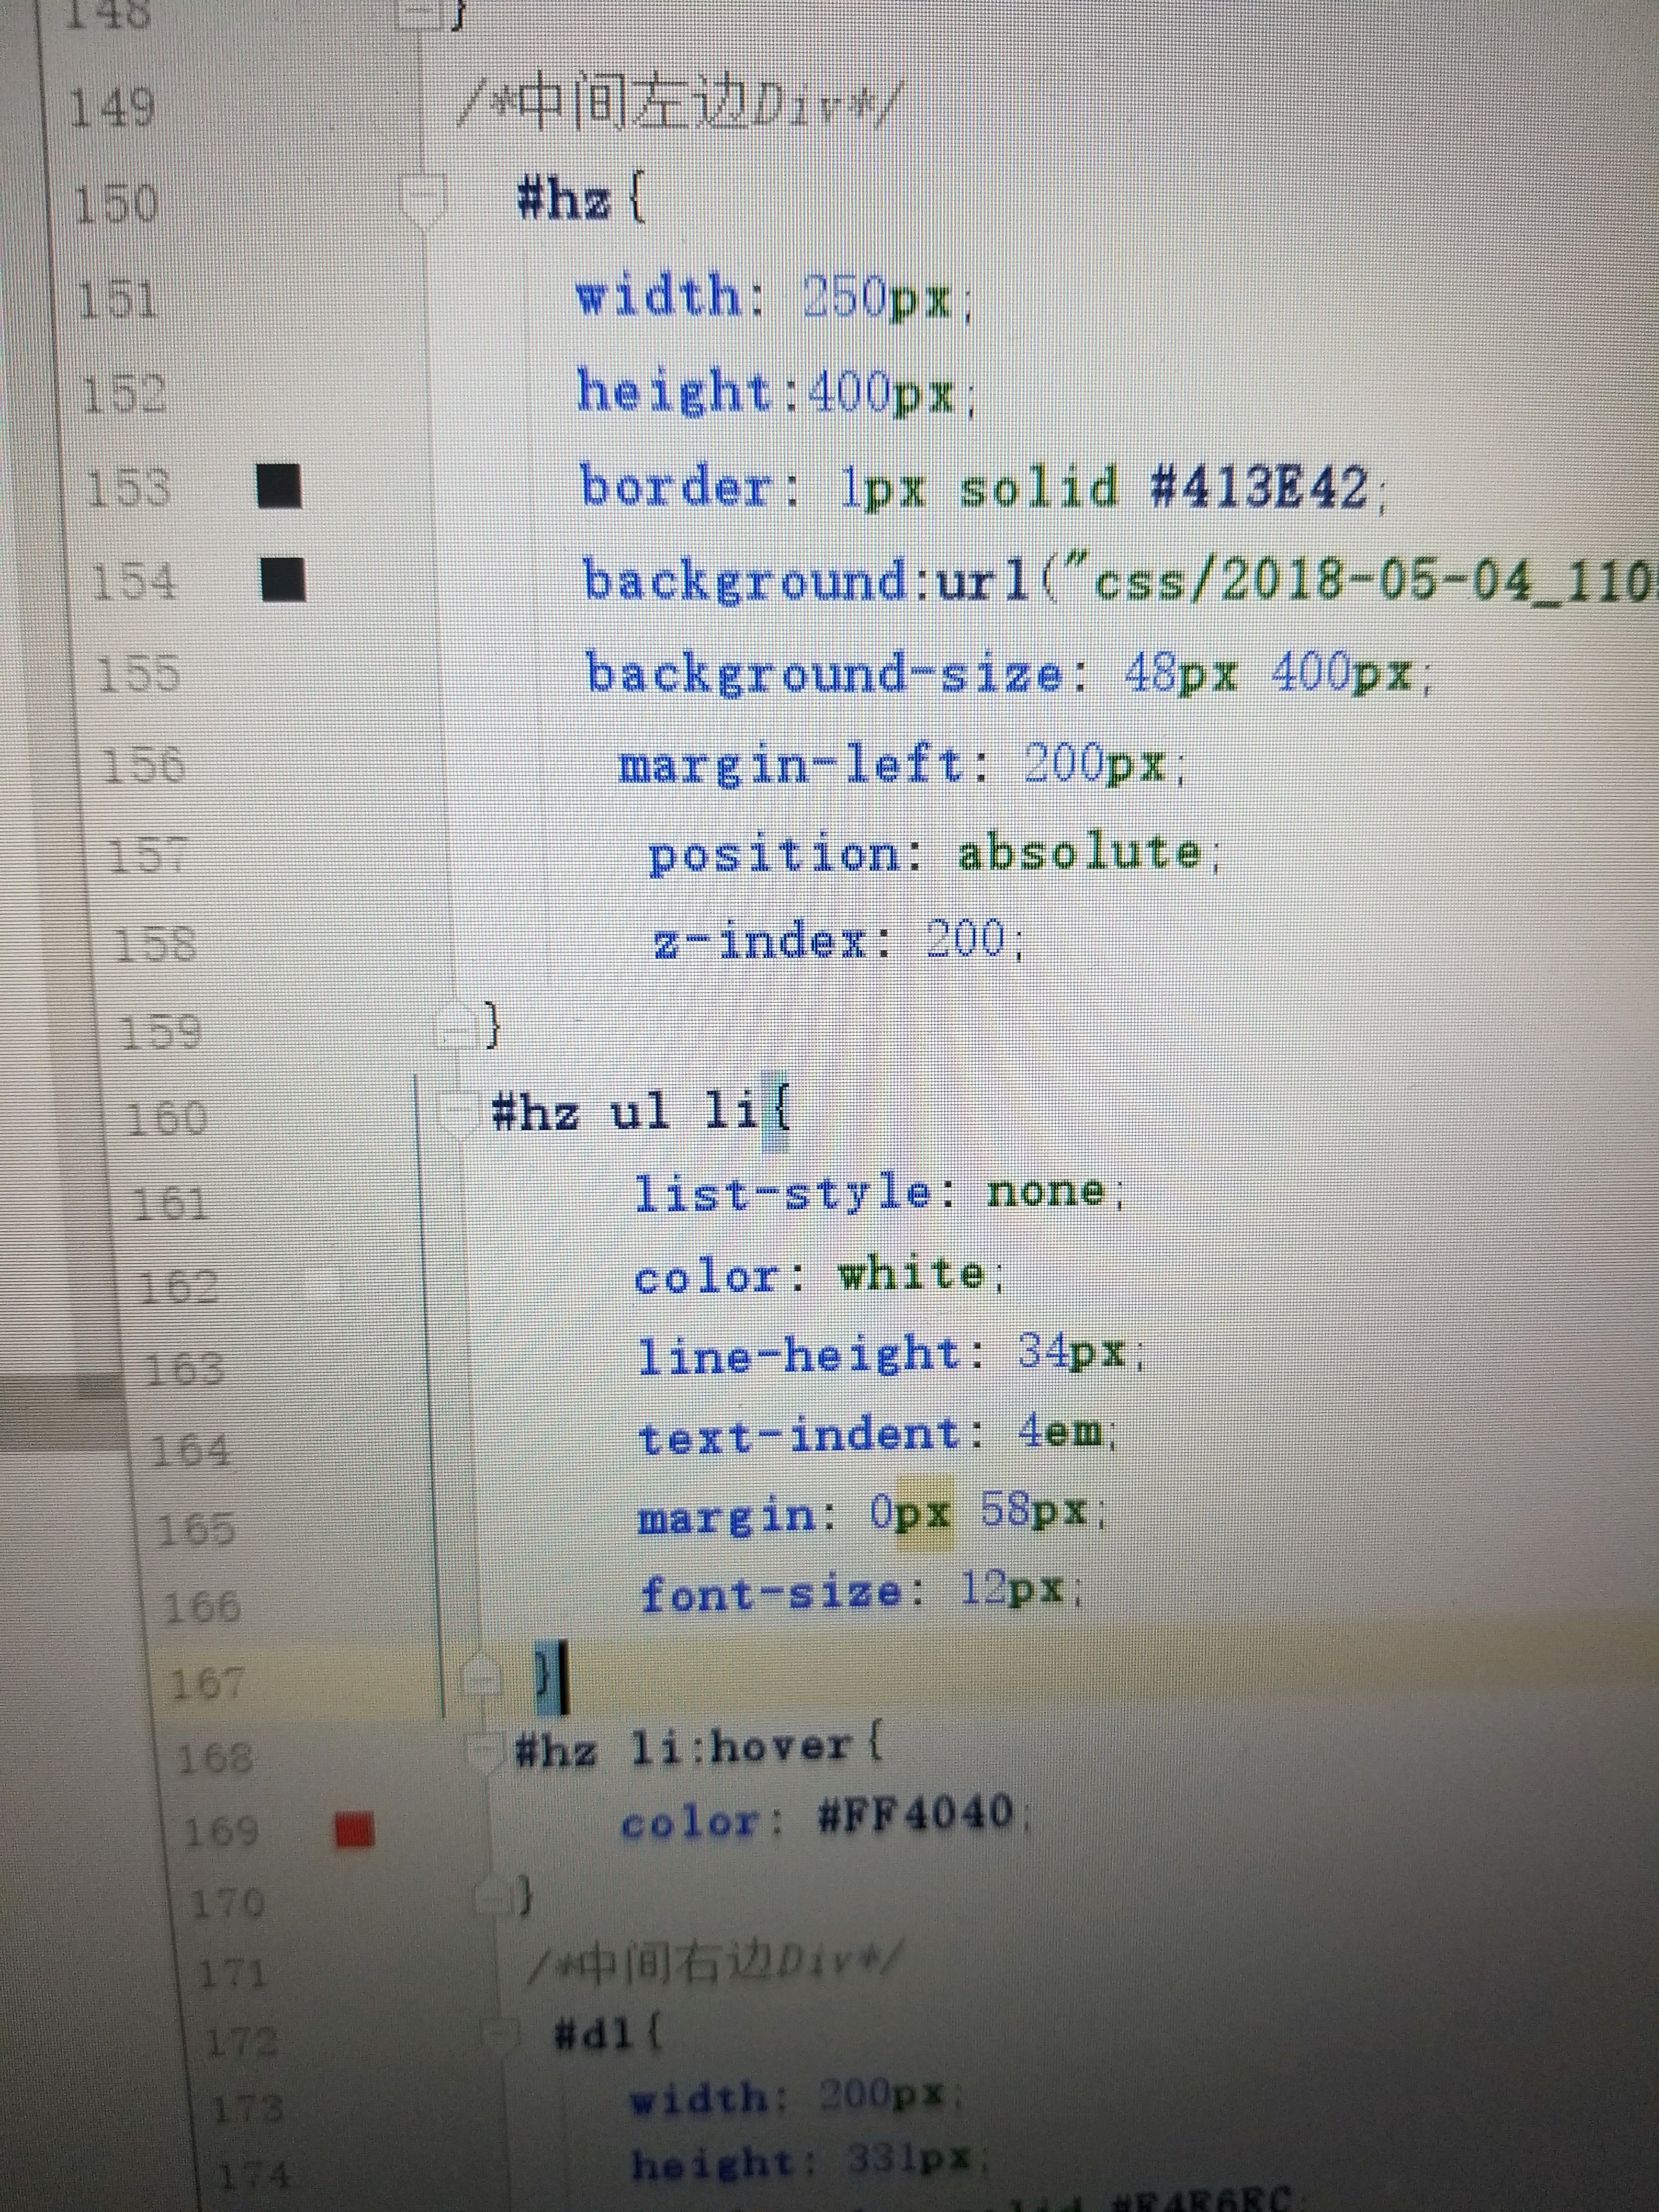Click the dark color swatch on line 153
This screenshot has height=2212, width=1659.
[279, 487]
